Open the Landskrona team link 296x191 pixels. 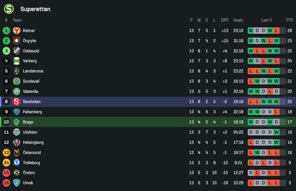pyautogui.click(x=33, y=71)
